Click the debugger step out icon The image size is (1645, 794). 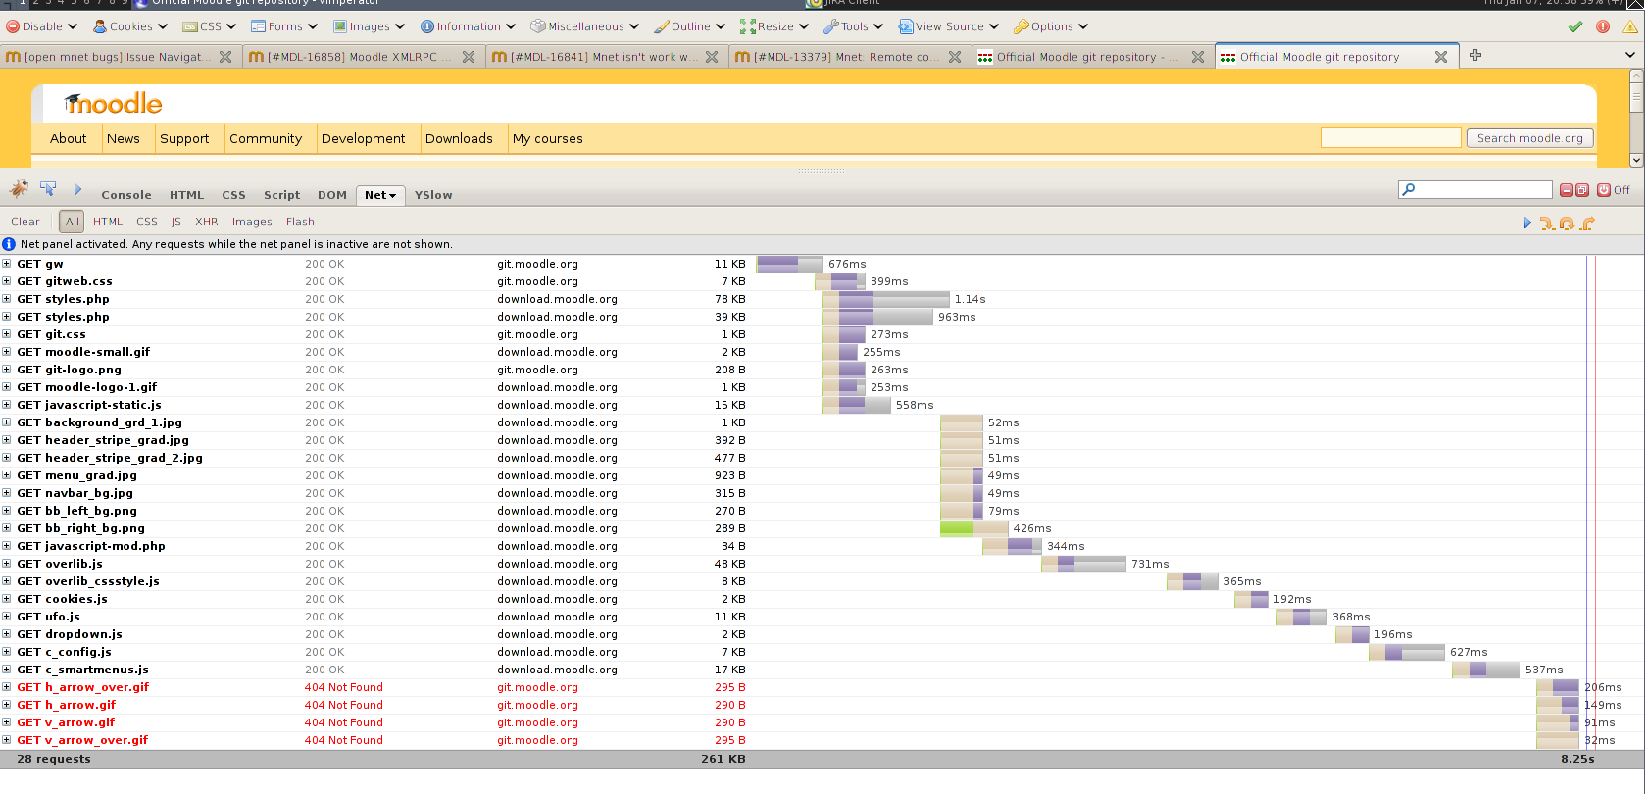[1587, 223]
